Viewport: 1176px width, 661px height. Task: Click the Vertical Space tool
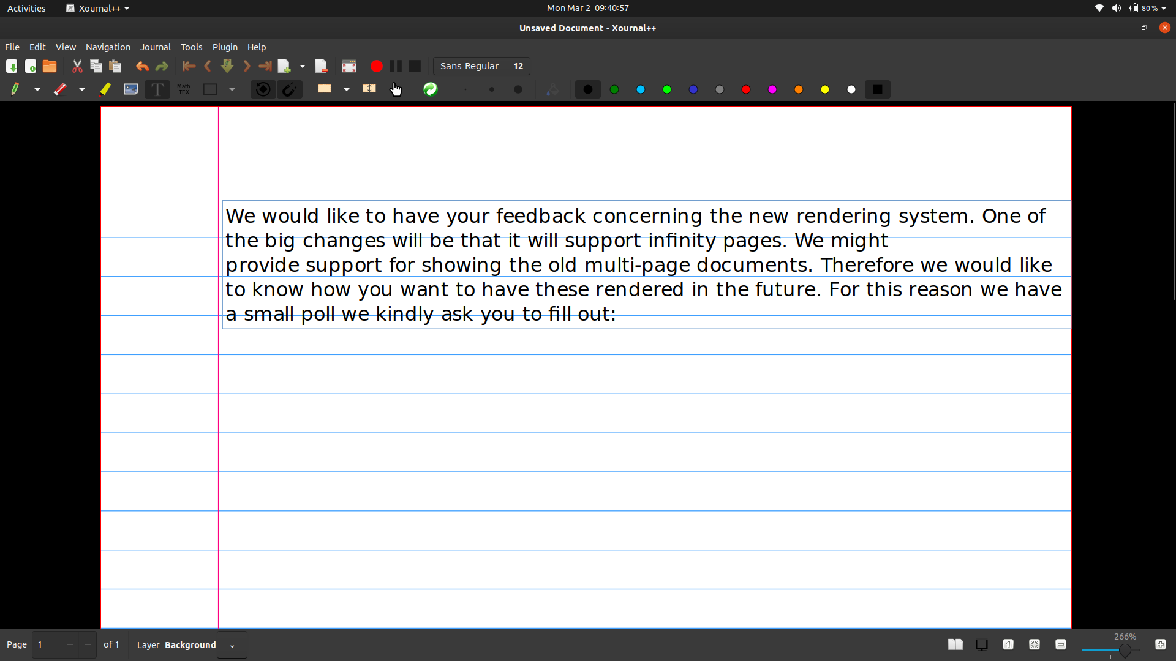[369, 89]
